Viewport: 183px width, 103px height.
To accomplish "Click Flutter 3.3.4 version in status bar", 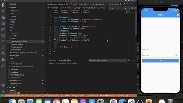I will (93, 96).
